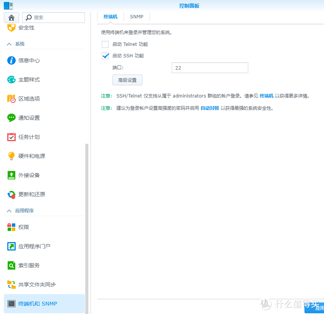The height and width of the screenshot is (314, 324).
Task: Click the Control Panel window icon in title bar
Action: coord(8,6)
